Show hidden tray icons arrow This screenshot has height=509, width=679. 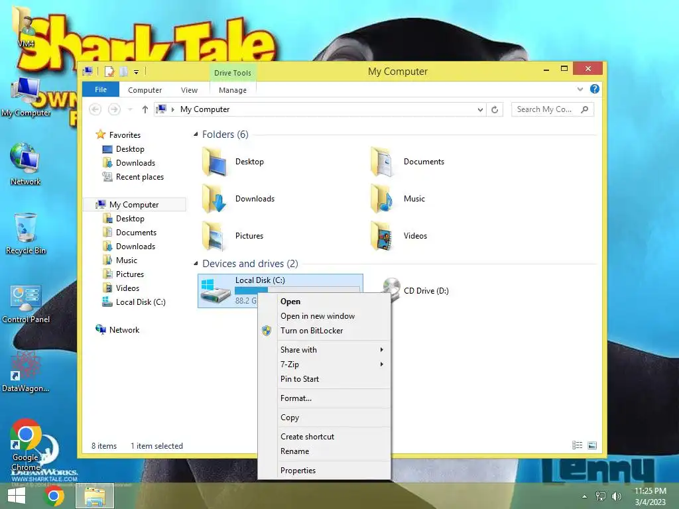[585, 496]
